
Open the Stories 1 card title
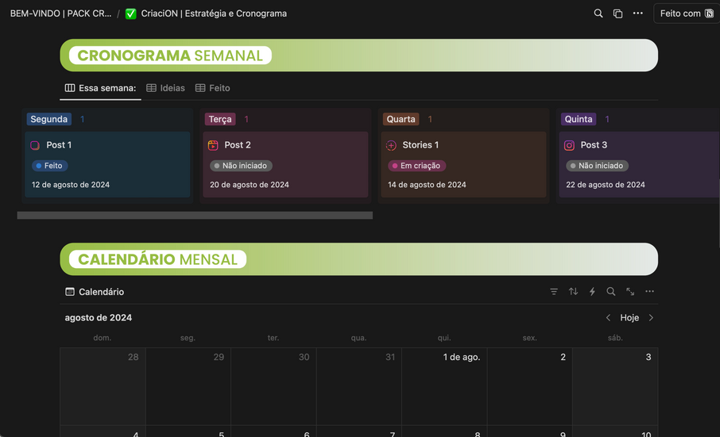click(x=420, y=145)
